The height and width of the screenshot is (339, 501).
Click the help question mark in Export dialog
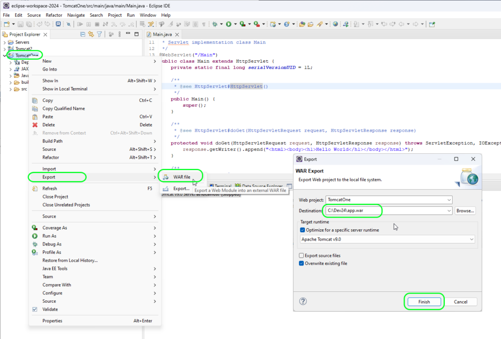coord(303,301)
